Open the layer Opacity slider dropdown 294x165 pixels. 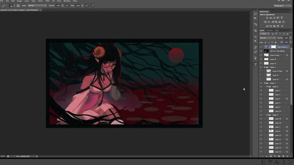[290, 38]
